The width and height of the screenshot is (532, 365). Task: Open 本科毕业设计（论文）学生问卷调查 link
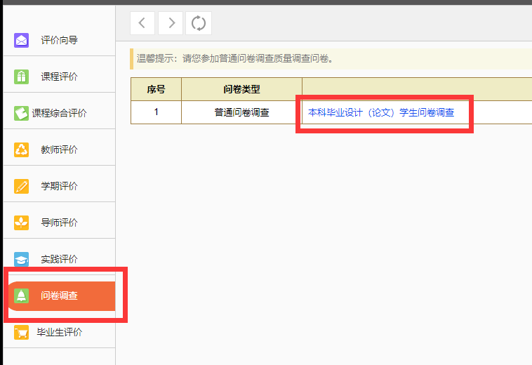tap(381, 112)
